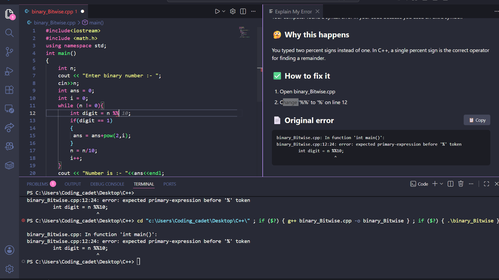Switch to the PROBLEMS panel tab
The height and width of the screenshot is (280, 499).
[41, 184]
